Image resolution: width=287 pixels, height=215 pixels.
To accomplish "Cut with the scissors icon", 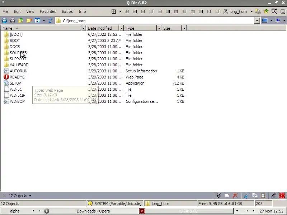I will [246, 196].
